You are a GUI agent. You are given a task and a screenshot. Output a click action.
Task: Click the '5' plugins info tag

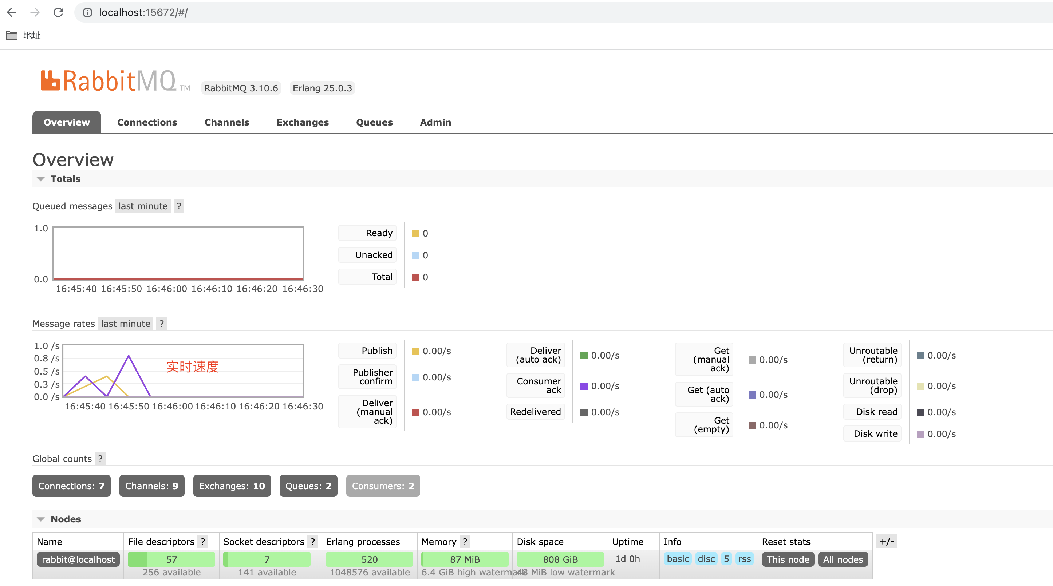726,559
